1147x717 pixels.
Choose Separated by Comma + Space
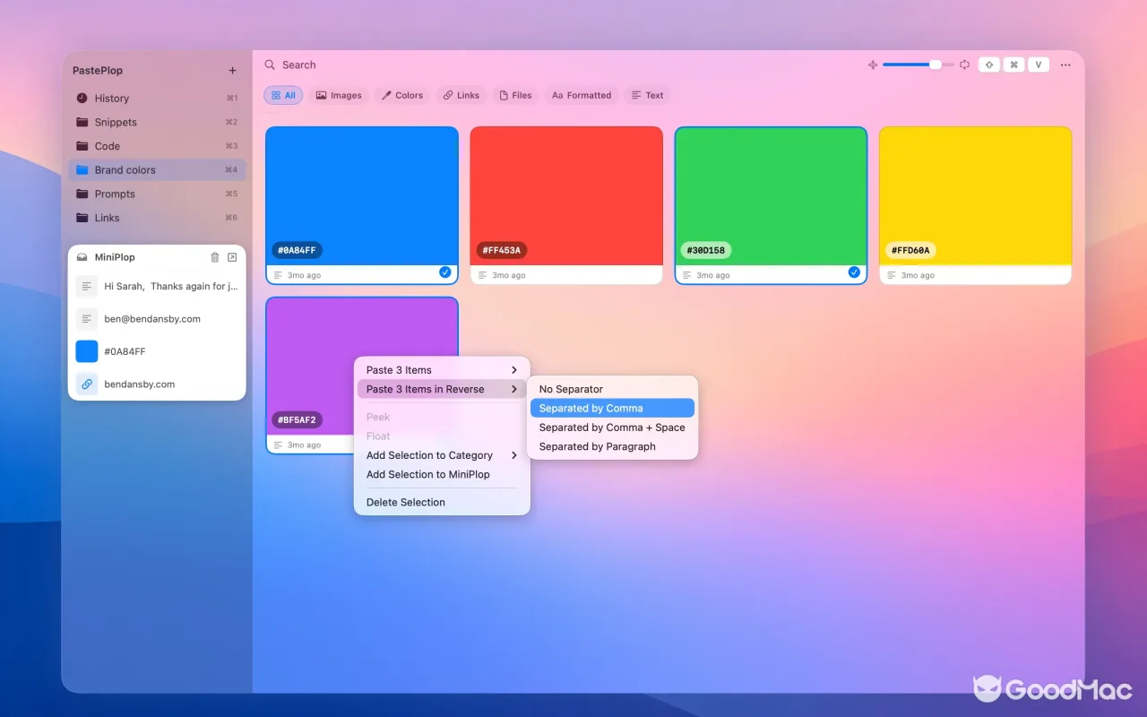tap(612, 428)
